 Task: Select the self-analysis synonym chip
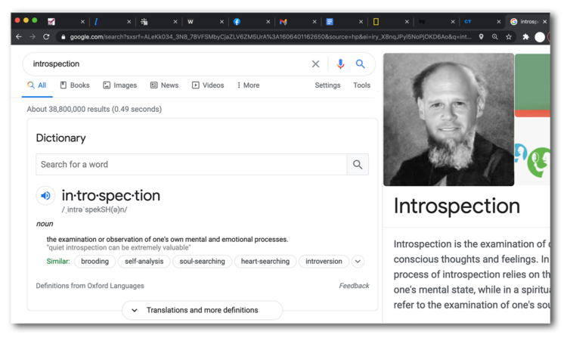click(x=144, y=262)
